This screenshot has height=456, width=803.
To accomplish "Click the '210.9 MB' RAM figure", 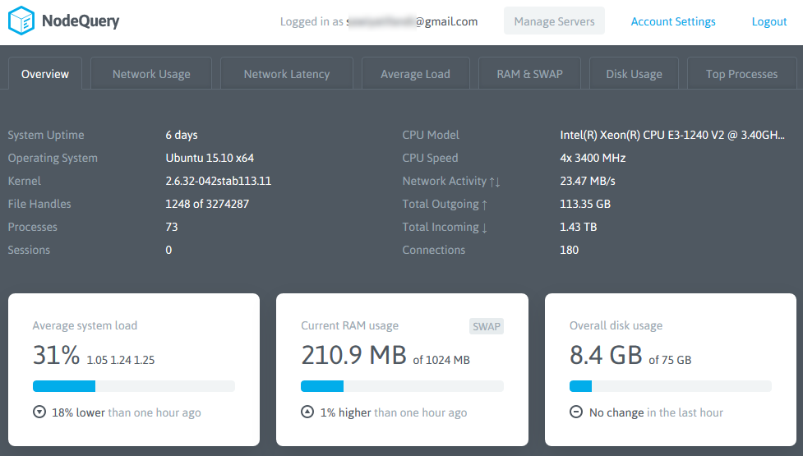I will tap(353, 355).
